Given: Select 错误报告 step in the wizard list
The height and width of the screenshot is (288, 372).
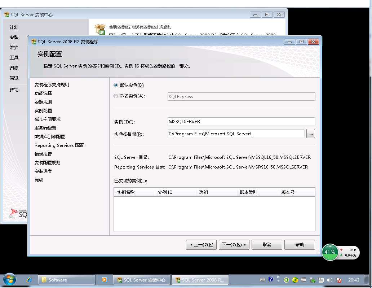Looking at the screenshot, I should (43, 154).
